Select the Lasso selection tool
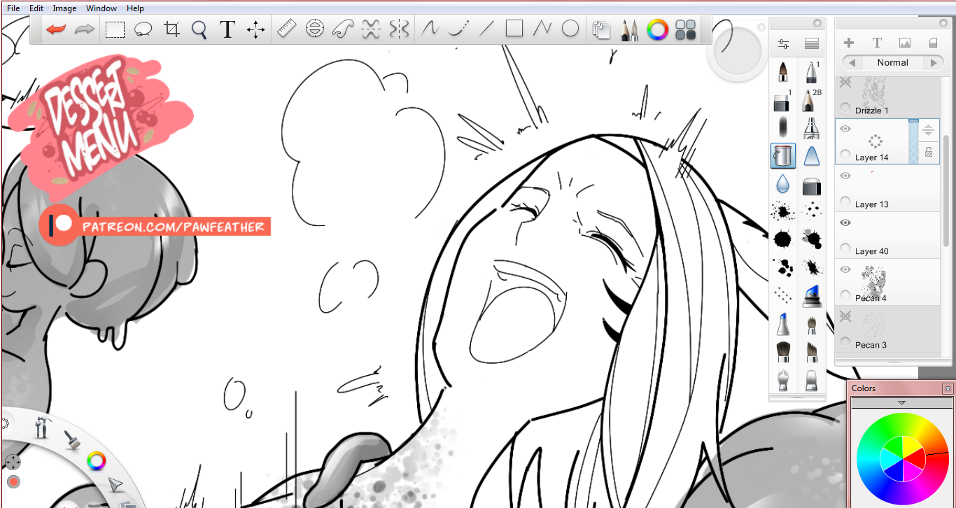Viewport: 956px width, 508px height. coord(143,29)
